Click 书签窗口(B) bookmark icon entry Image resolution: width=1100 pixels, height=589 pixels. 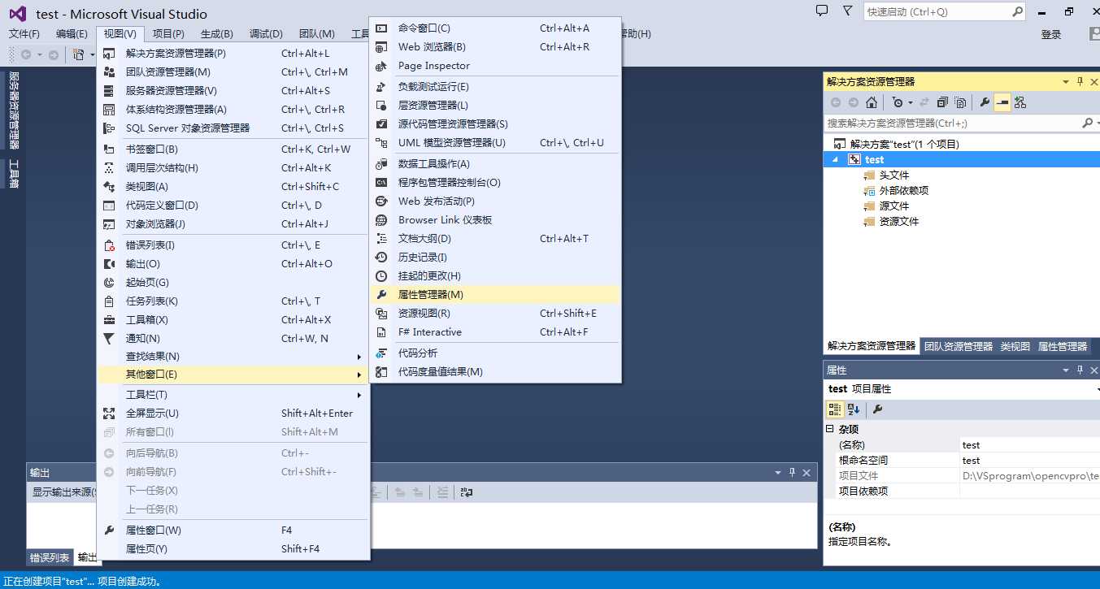point(233,149)
